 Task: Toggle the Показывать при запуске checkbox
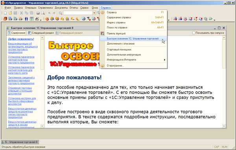tap(194, 33)
